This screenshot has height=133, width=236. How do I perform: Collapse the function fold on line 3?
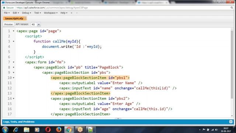[14, 41]
